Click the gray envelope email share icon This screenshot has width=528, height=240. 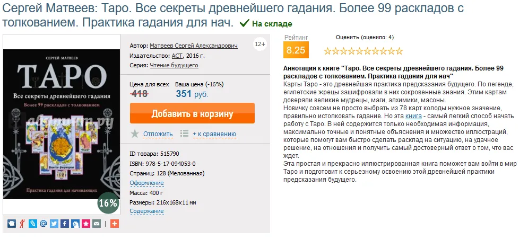click(97, 224)
